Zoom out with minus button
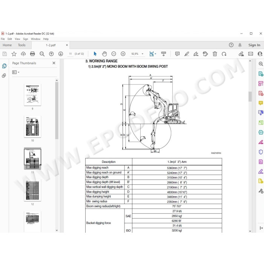The width and height of the screenshot is (264, 264). [114, 54]
